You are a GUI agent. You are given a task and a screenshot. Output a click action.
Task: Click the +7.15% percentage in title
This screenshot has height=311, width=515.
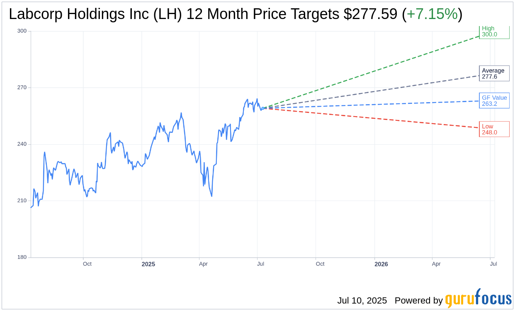pyautogui.click(x=432, y=14)
